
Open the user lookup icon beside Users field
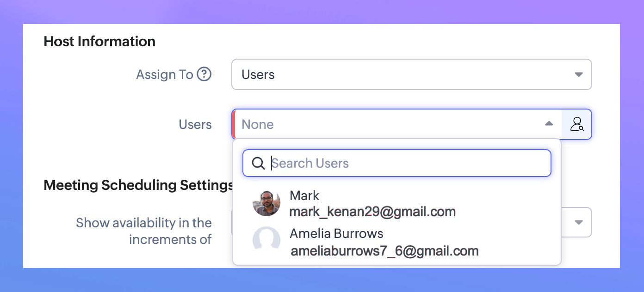577,124
